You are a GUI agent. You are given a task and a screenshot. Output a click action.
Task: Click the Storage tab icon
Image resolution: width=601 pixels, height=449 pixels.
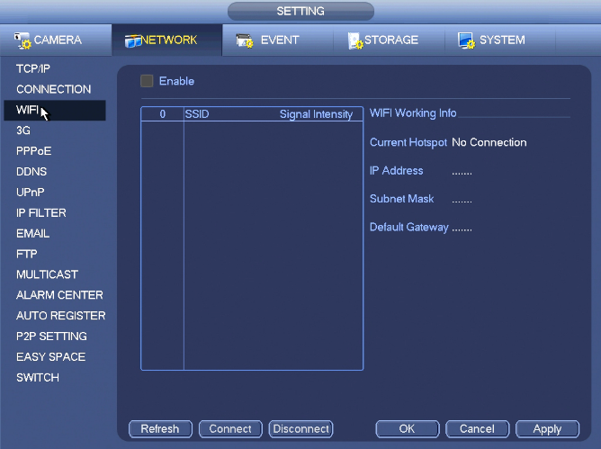355,40
